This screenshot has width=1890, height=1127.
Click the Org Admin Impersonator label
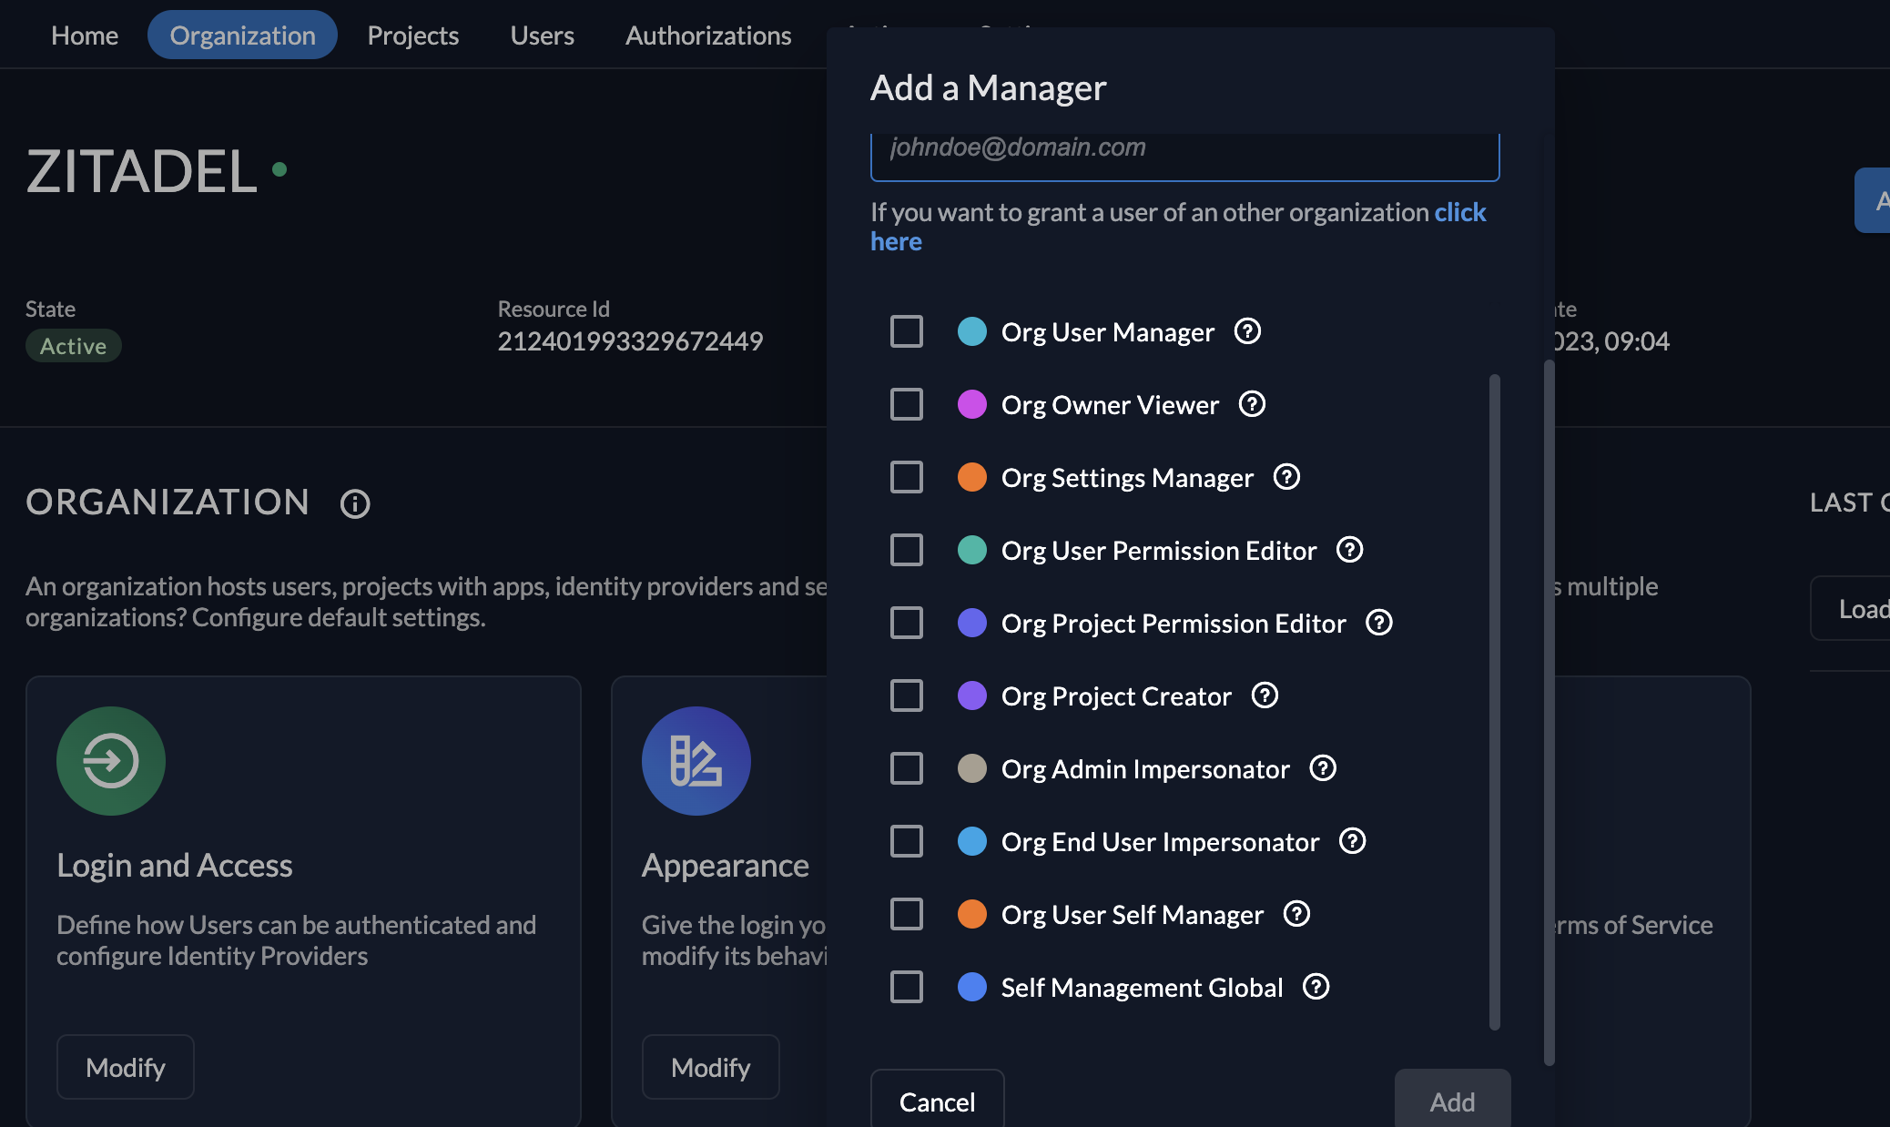tap(1145, 768)
